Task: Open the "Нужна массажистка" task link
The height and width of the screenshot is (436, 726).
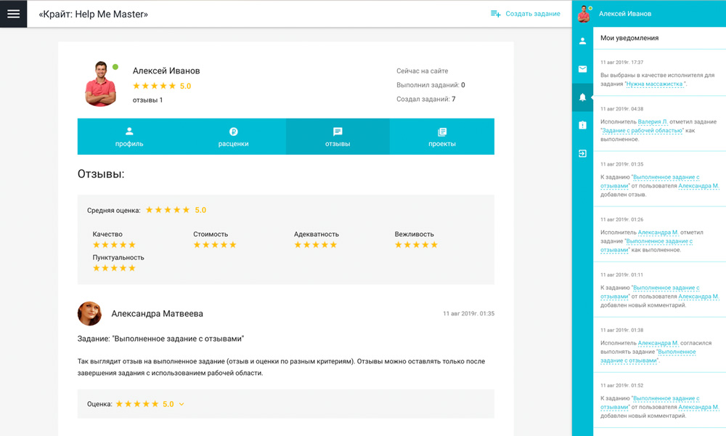Action: point(656,84)
